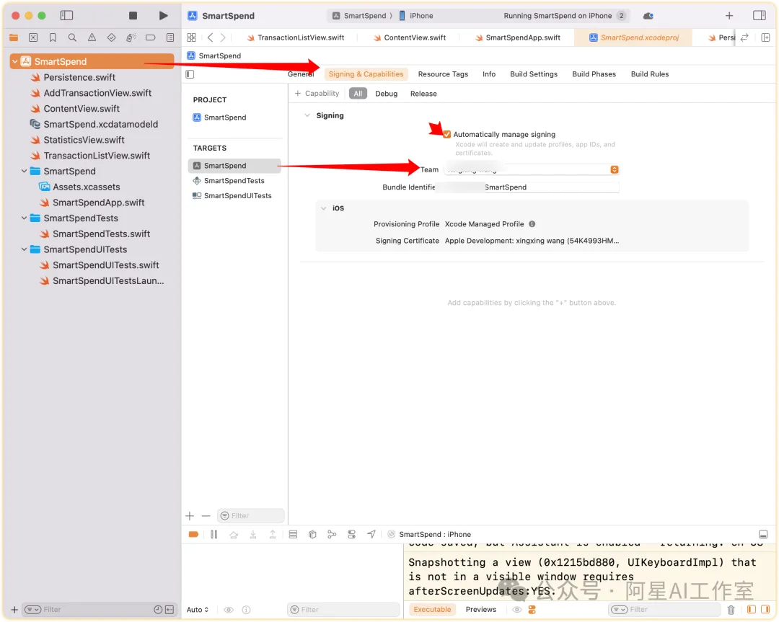Open the debug view hierarchy icon
This screenshot has height=622, width=779.
312,535
